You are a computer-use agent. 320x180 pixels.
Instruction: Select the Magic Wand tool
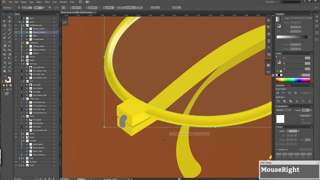point(4,21)
